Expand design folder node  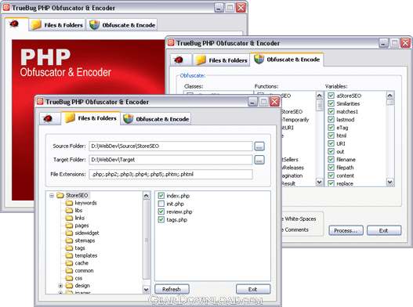click(60, 286)
